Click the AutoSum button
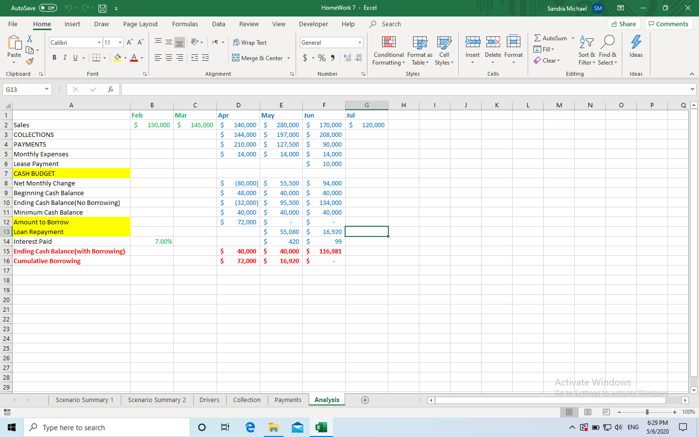Viewport: 699px width, 437px height. [x=550, y=38]
